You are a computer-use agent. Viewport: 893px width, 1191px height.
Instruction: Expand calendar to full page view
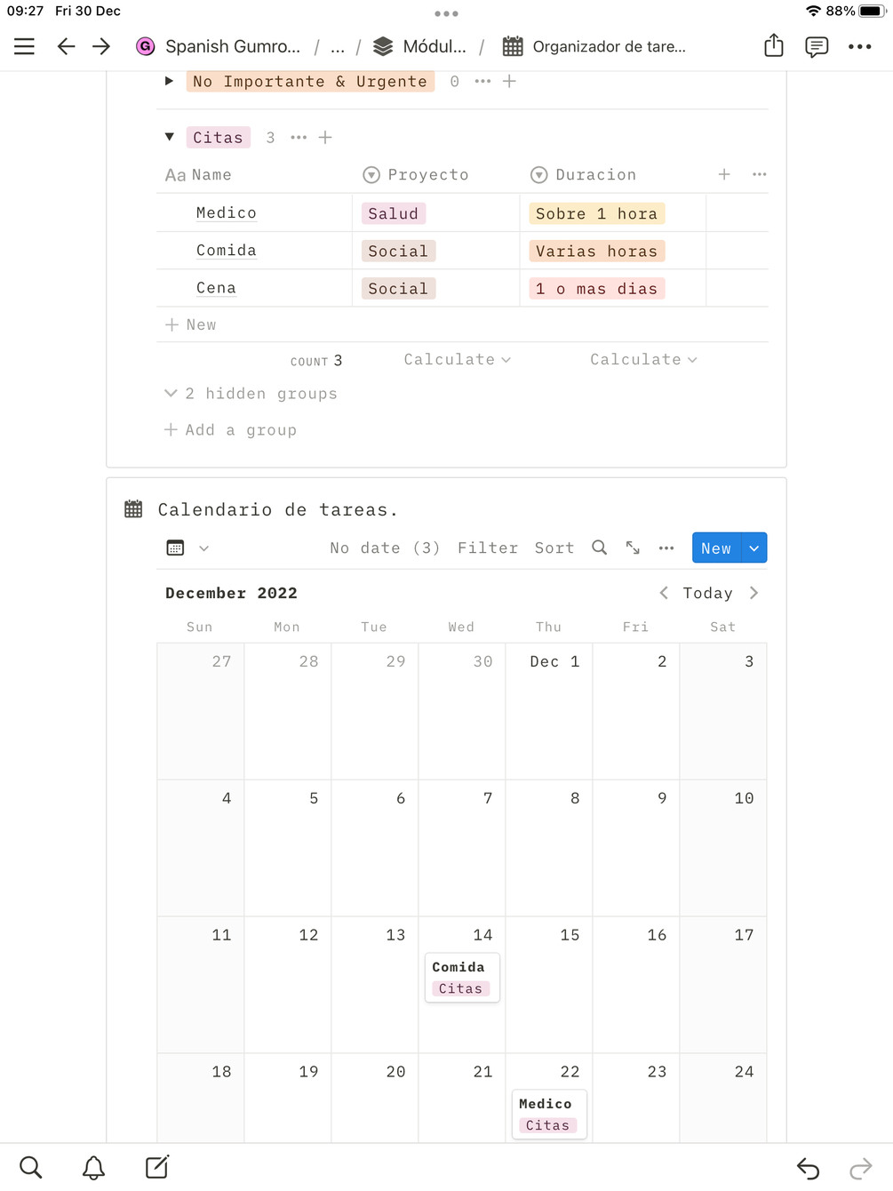633,548
